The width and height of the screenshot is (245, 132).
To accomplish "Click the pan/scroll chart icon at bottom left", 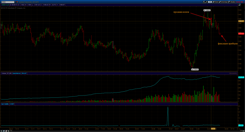I will pyautogui.click(x=1, y=131).
